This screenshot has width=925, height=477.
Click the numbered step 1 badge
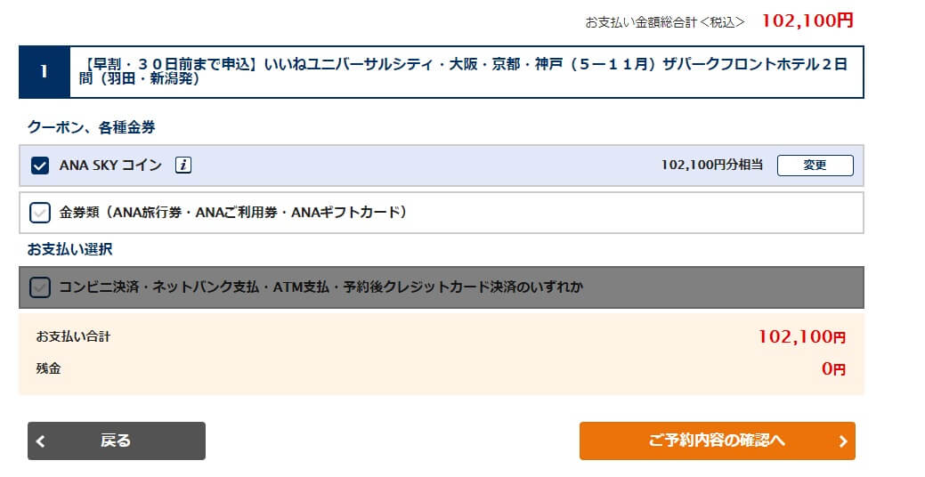pos(45,71)
